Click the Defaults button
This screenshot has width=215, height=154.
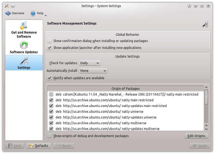pyautogui.click(x=38, y=146)
